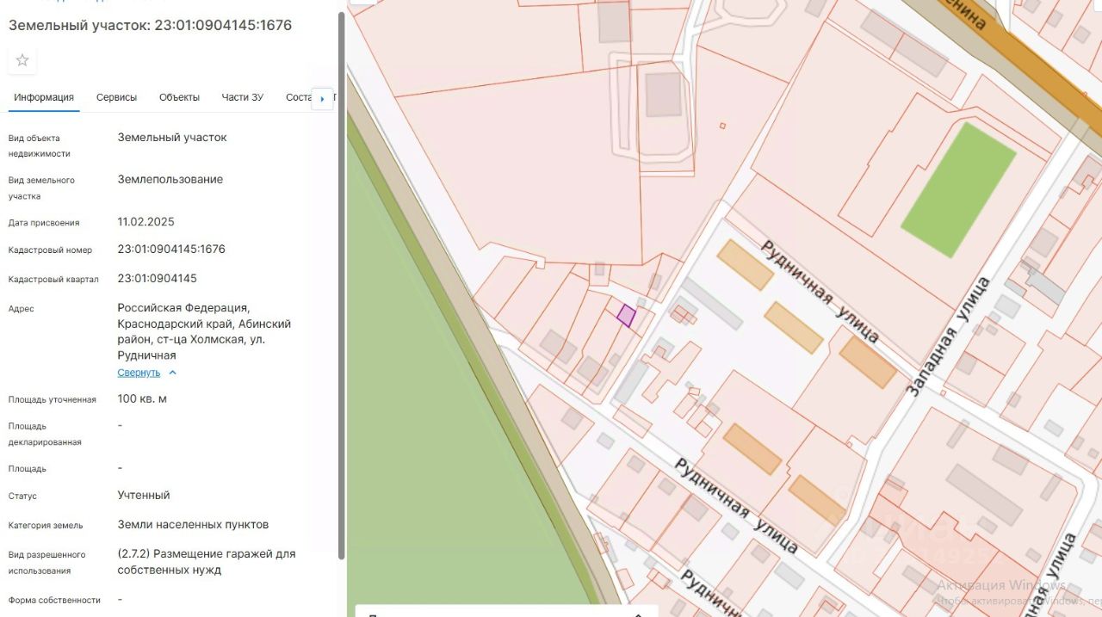Click the Западная улица label in the map's center-right
1102x617 pixels.
pyautogui.click(x=948, y=336)
